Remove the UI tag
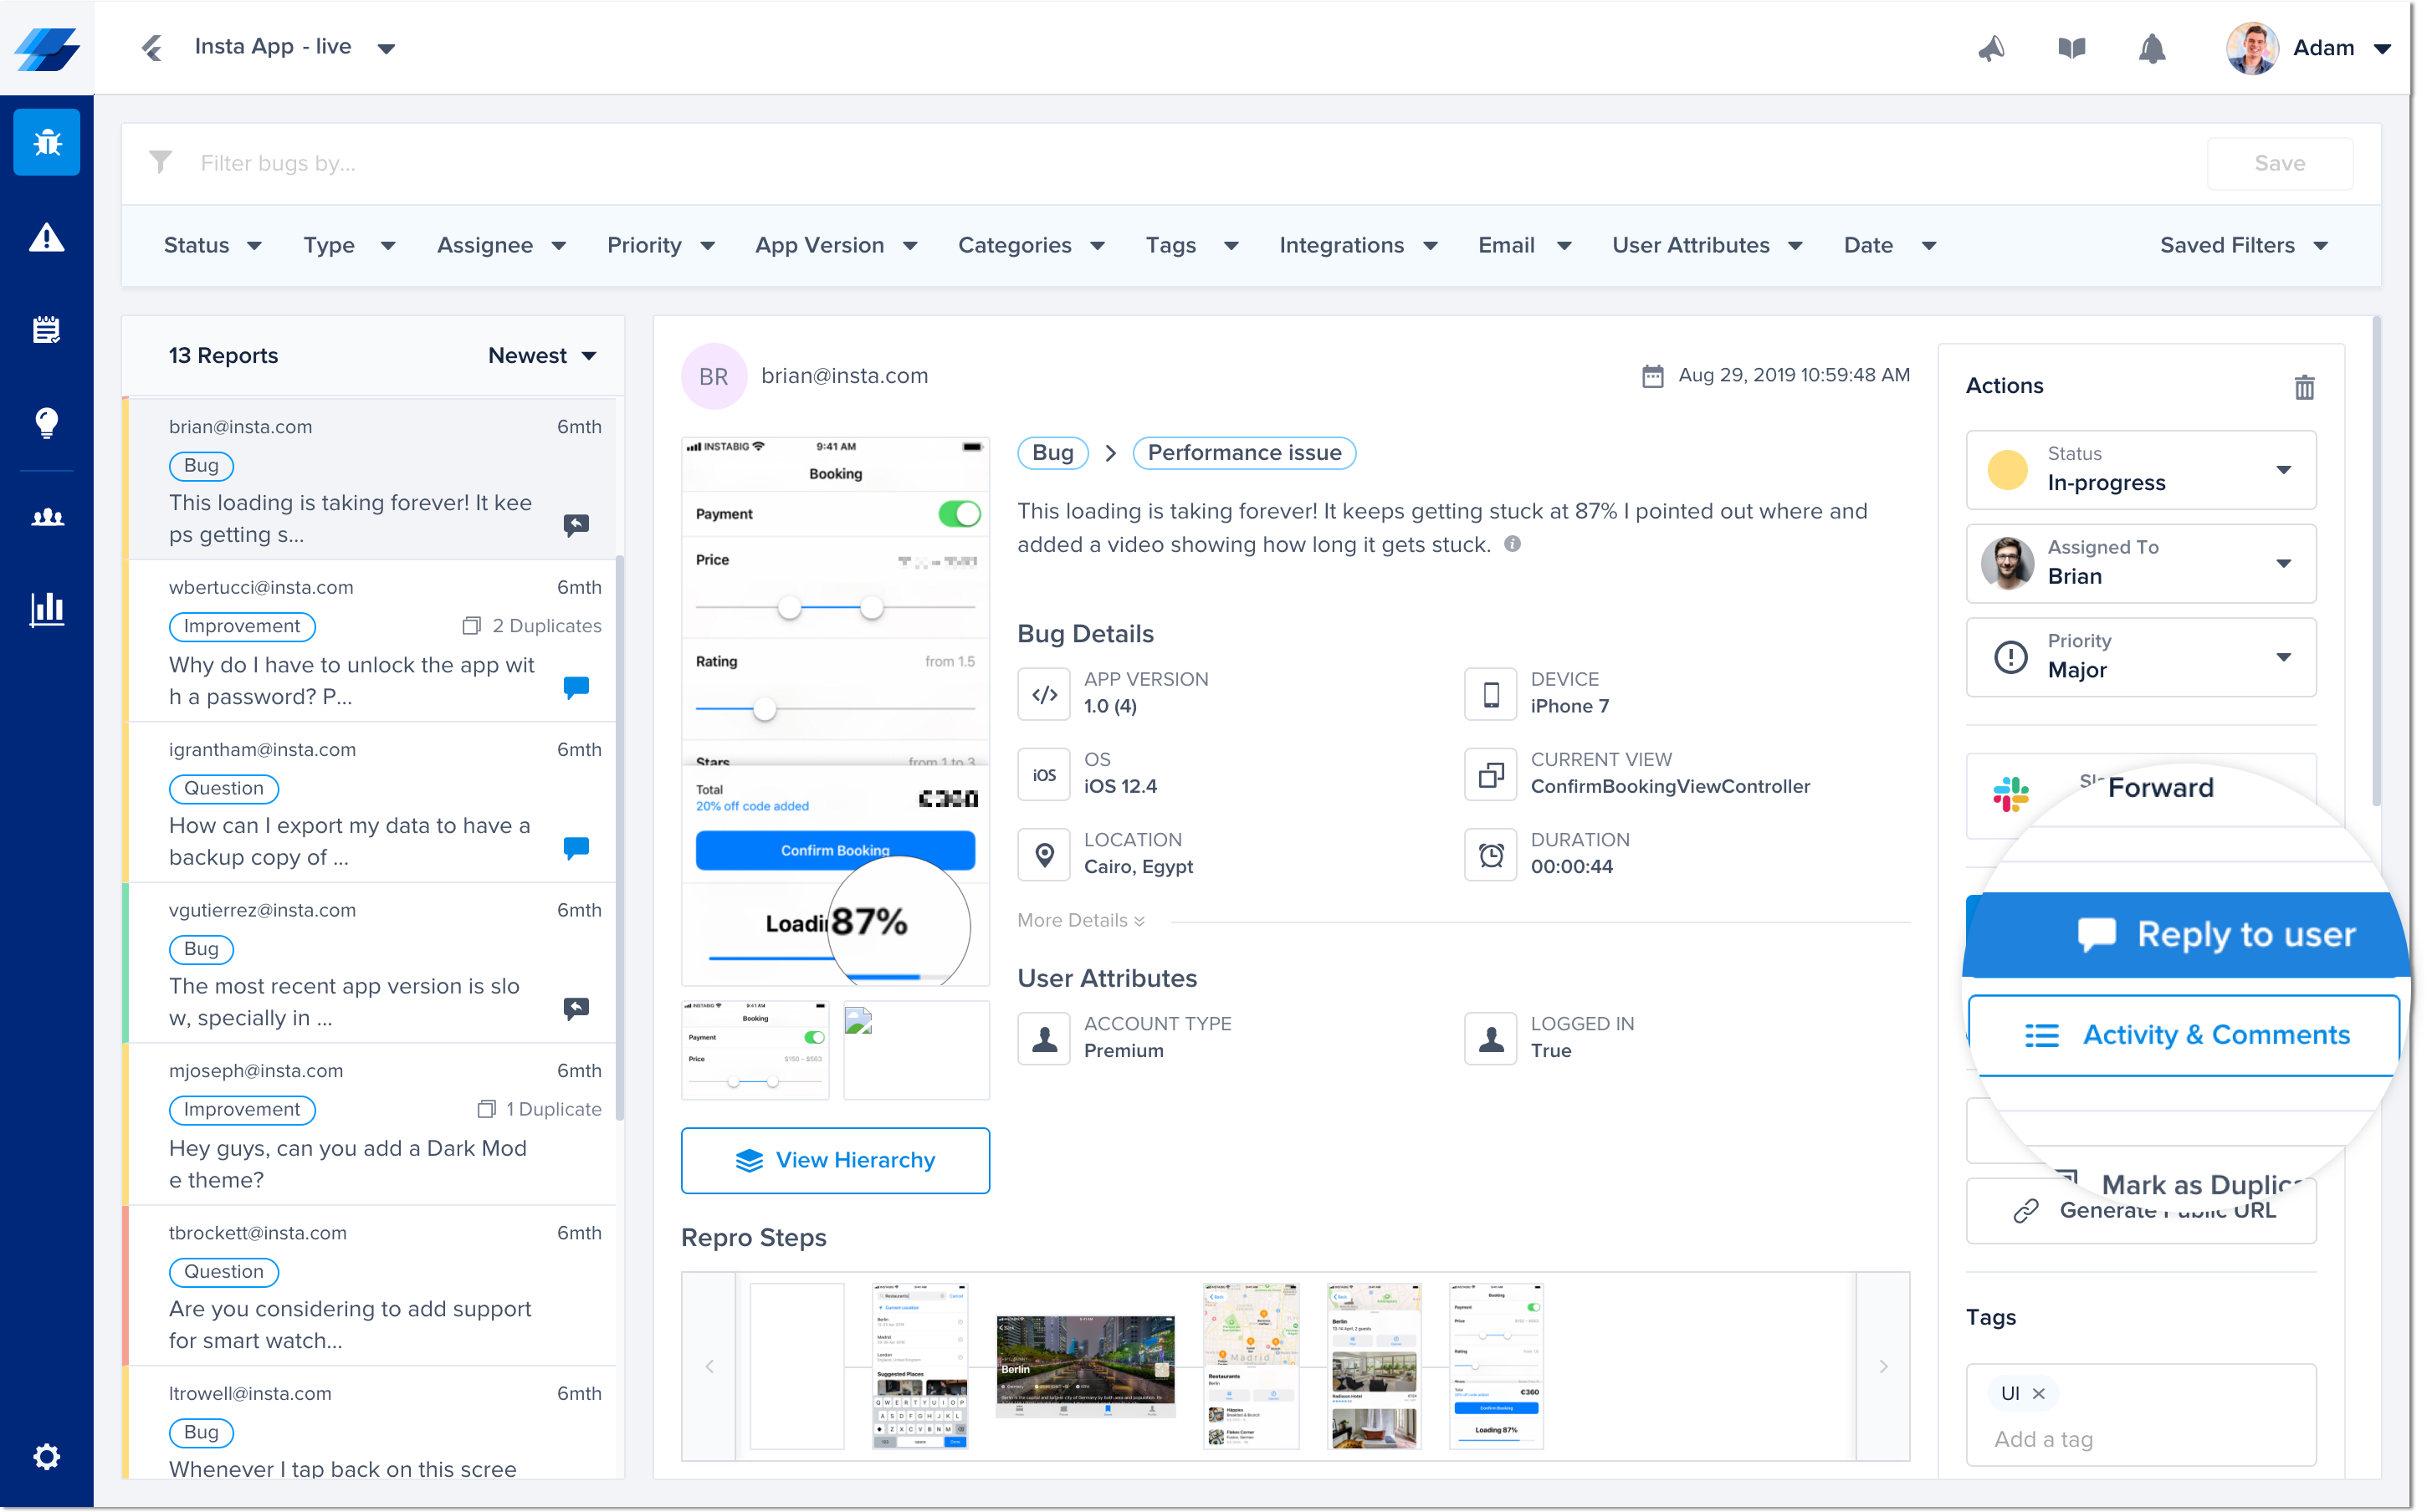The image size is (2427, 1512). coord(2039,1393)
